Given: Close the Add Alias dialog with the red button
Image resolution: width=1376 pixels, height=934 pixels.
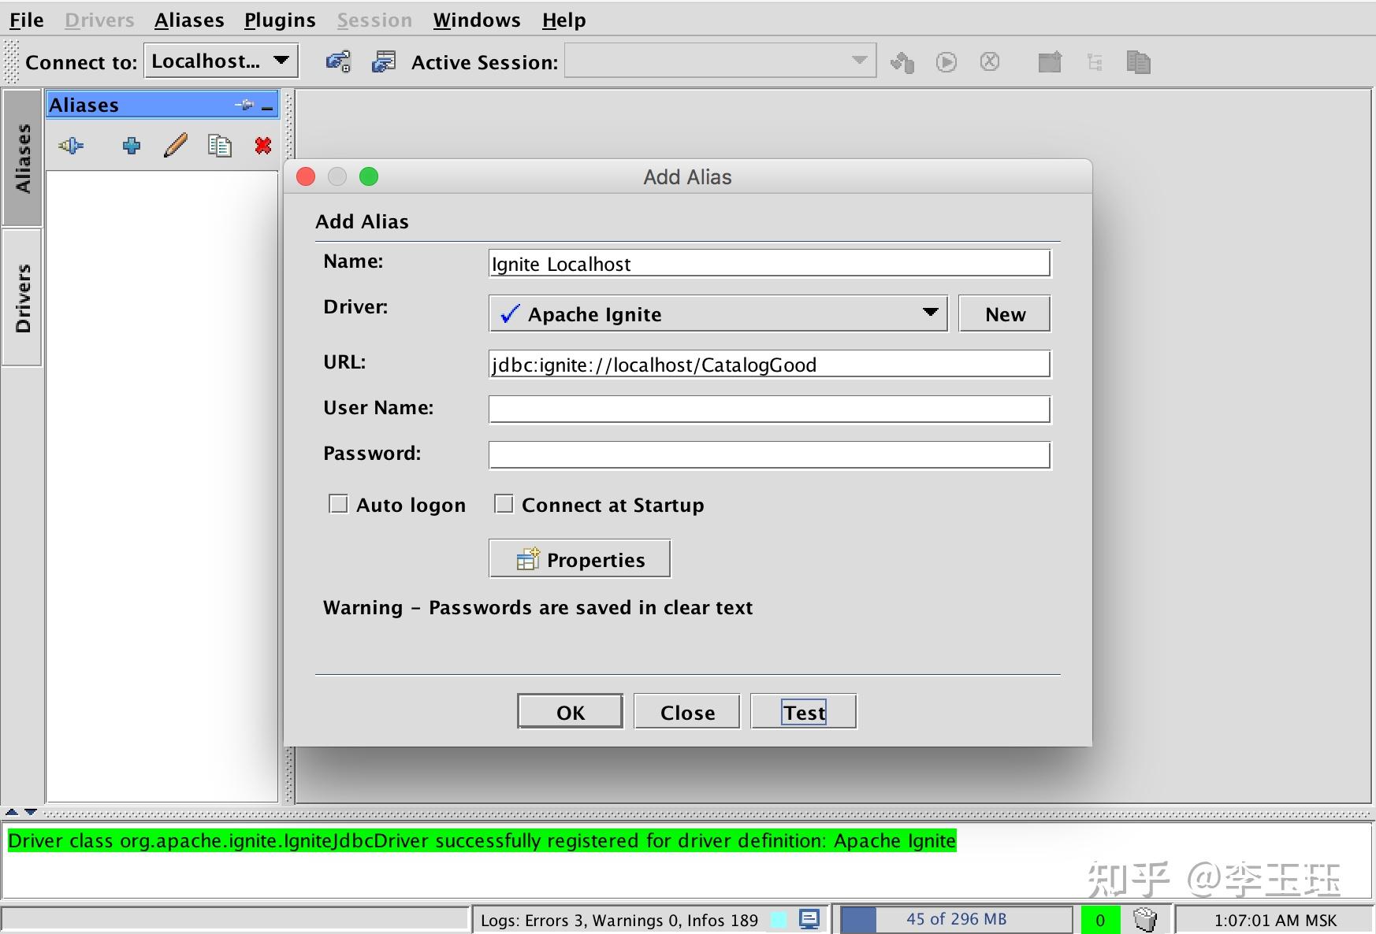Looking at the screenshot, I should pos(306,176).
